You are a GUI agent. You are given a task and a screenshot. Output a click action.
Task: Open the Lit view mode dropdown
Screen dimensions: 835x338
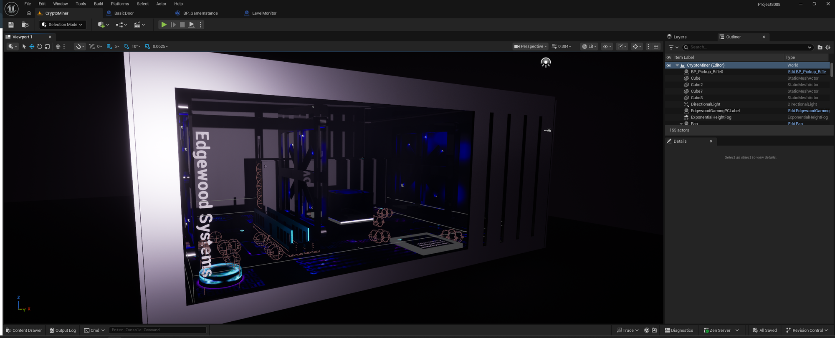[x=590, y=46]
